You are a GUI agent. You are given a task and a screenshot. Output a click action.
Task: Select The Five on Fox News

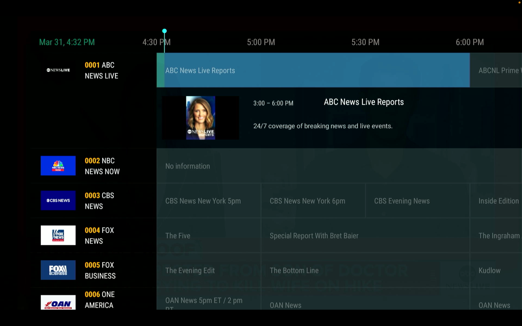209,236
